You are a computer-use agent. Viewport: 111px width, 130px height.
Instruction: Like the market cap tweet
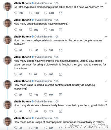(46, 13)
